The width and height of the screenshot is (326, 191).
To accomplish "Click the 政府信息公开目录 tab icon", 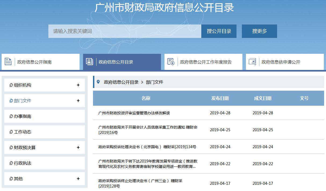I will 89,62.
